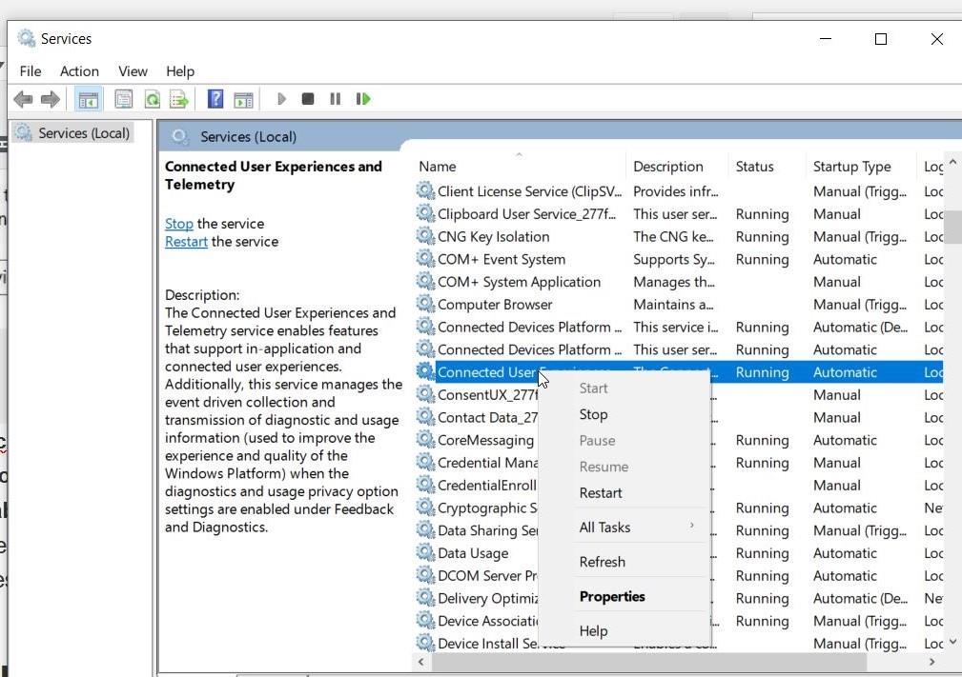Click the scroll-down arrow on the services list
The image size is (962, 677).
click(x=952, y=641)
